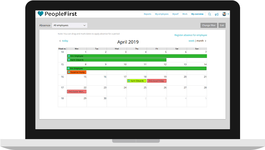Open the search magnifier icon
The height and width of the screenshot is (150, 265).
210,14
